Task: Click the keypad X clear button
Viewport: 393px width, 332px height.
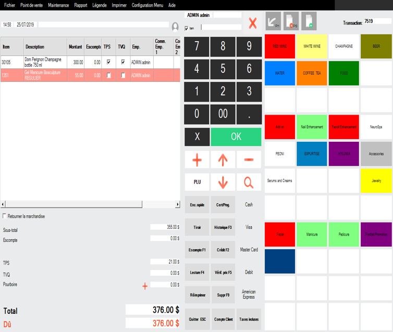Action: (197, 137)
